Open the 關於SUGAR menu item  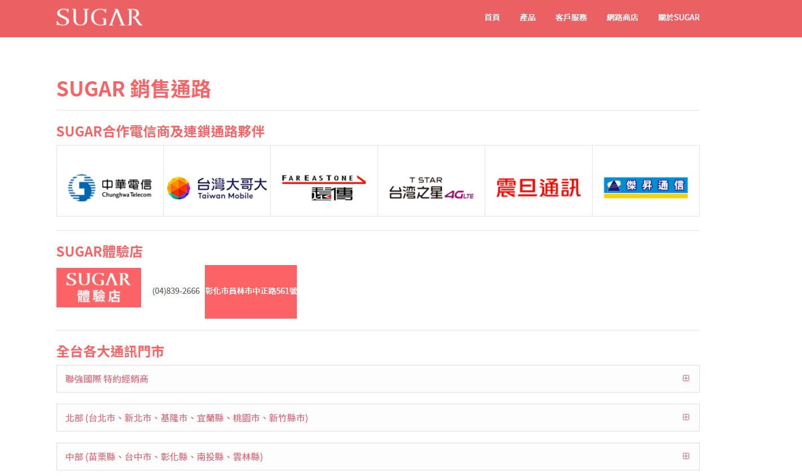[679, 17]
